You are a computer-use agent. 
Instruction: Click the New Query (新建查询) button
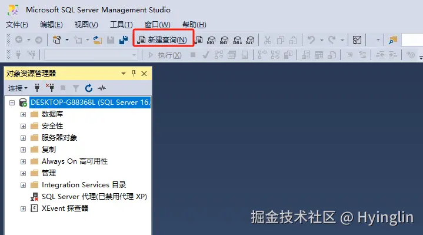[163, 40]
